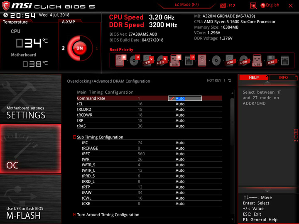
Task: Select A-XMP profile 2
Action: [x=63, y=48]
